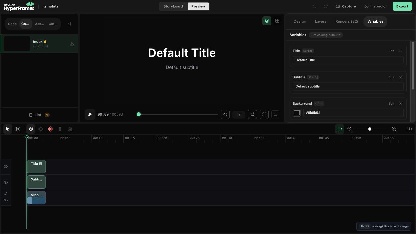416x234 pixels.
Task: Activate the scissors razor tool
Action: [x=18, y=129]
